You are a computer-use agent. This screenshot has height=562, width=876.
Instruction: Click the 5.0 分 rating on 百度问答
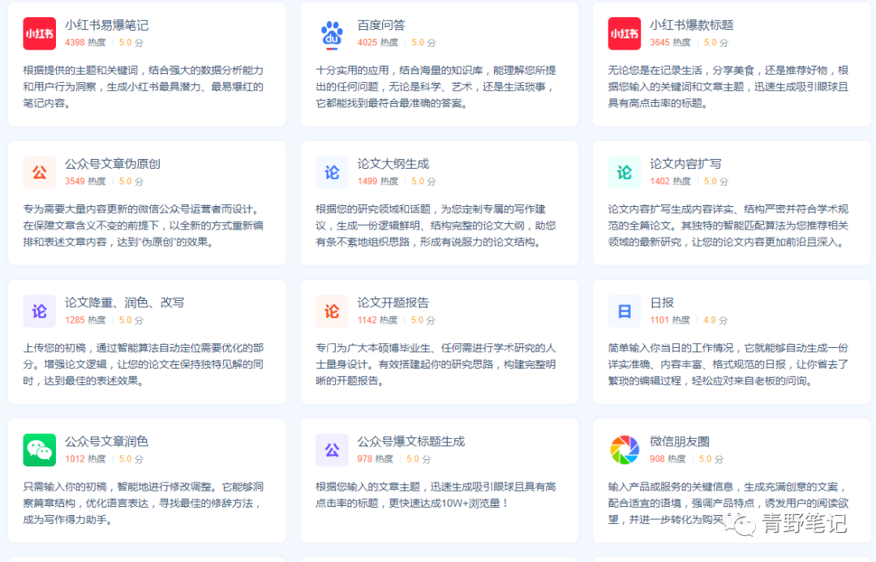pyautogui.click(x=423, y=42)
